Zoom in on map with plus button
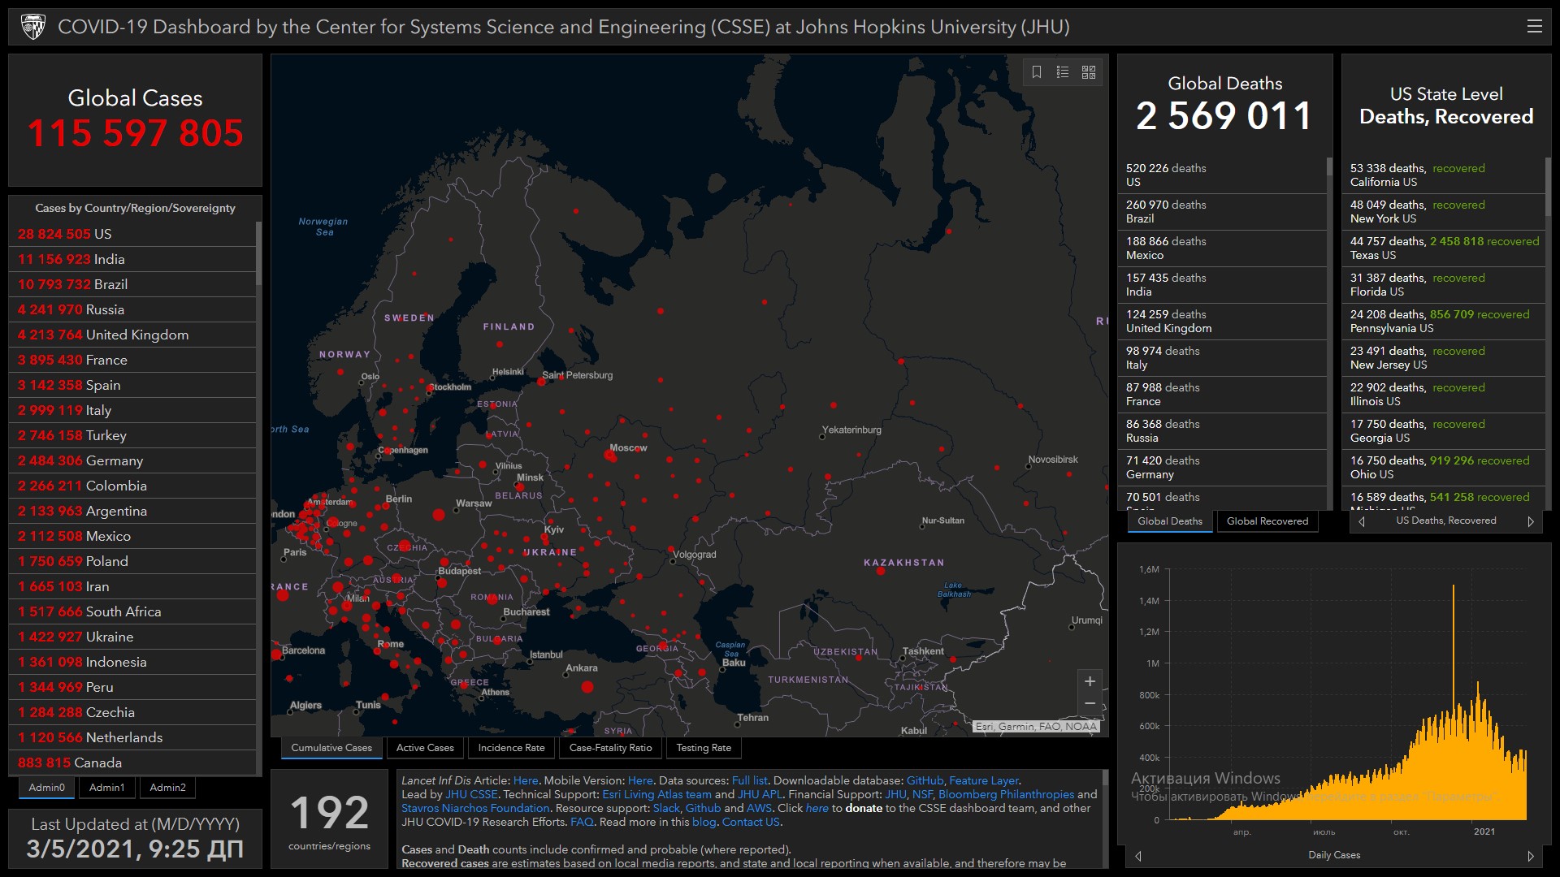 1090,681
